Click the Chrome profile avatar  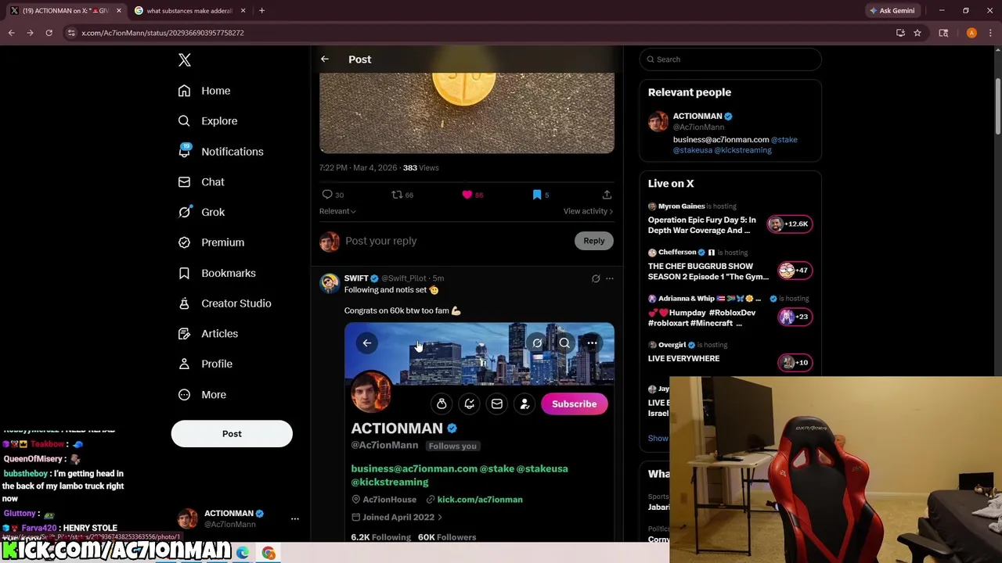pos(971,33)
